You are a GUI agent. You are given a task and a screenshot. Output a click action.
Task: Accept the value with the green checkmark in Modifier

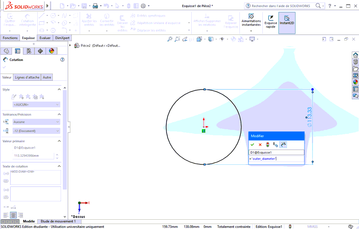click(252, 144)
